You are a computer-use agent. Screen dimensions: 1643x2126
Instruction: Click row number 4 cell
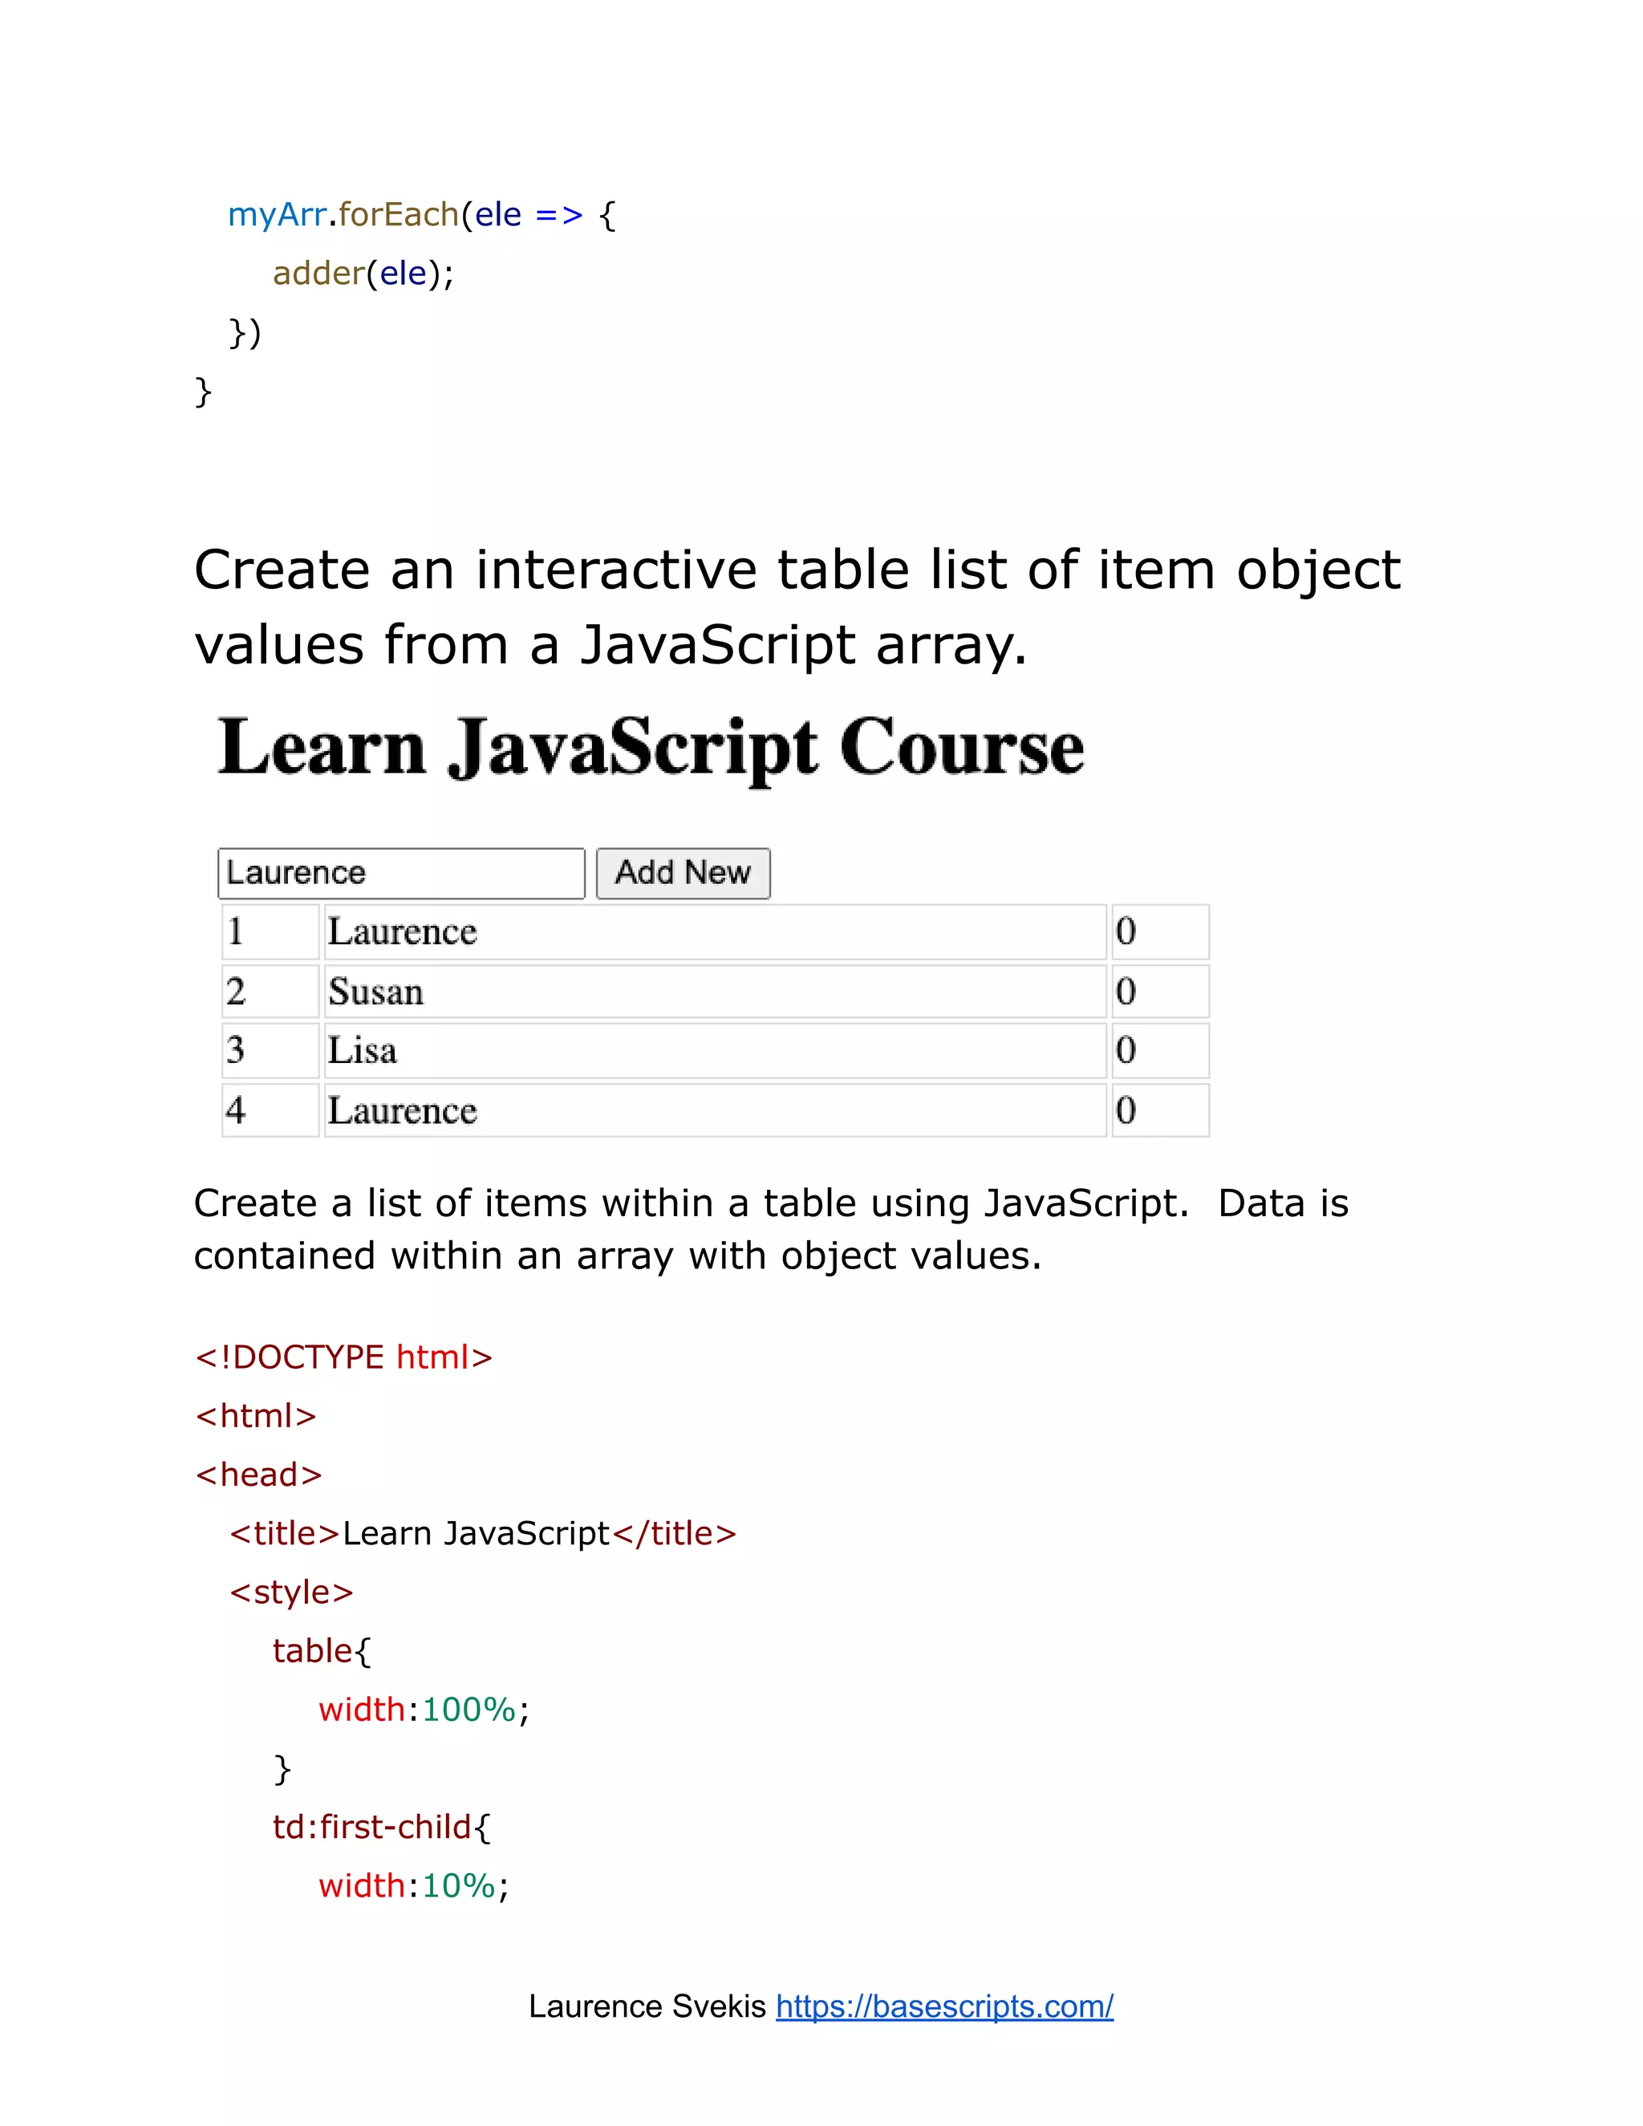[270, 1110]
